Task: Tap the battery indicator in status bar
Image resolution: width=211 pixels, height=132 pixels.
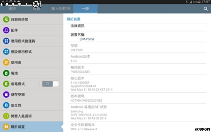Action: (x=199, y=2)
